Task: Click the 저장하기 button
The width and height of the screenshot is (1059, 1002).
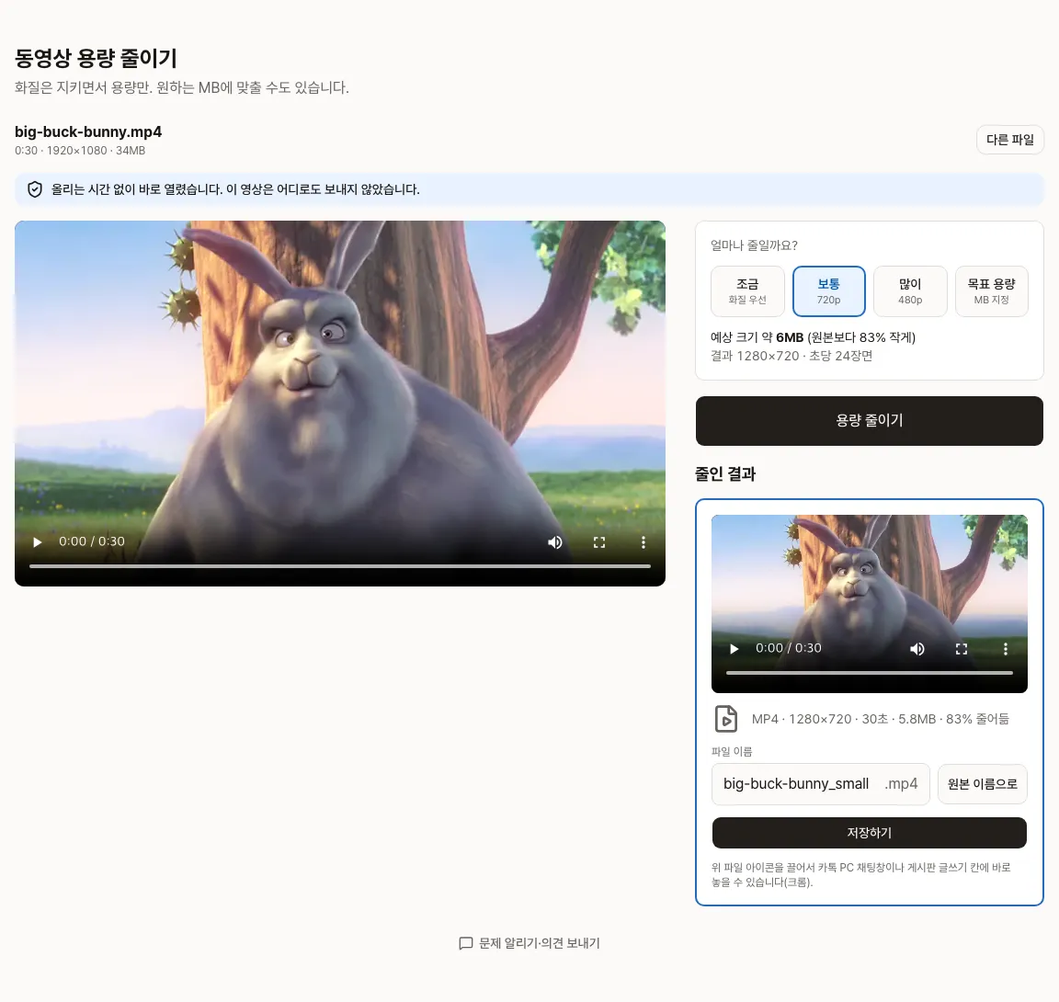Action: point(870,833)
